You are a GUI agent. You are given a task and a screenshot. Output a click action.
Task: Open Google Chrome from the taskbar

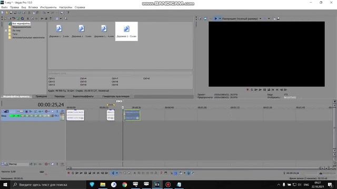pos(124,184)
